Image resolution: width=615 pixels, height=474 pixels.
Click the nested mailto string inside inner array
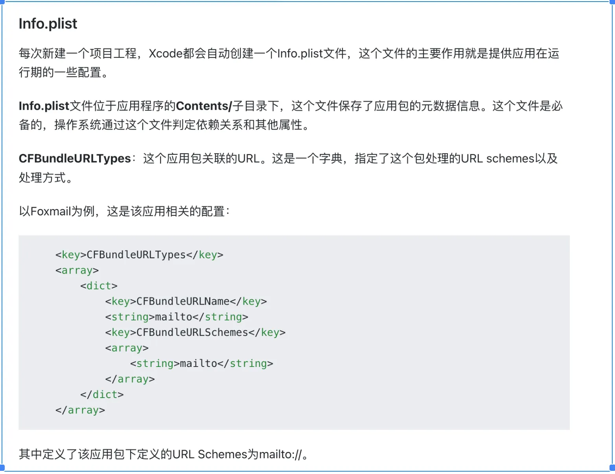[201, 363]
